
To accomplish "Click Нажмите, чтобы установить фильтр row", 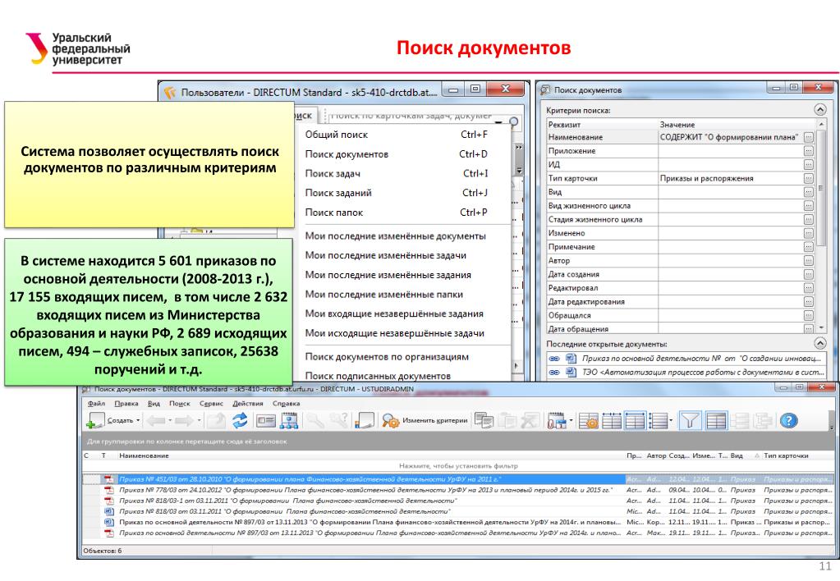I will tap(458, 466).
